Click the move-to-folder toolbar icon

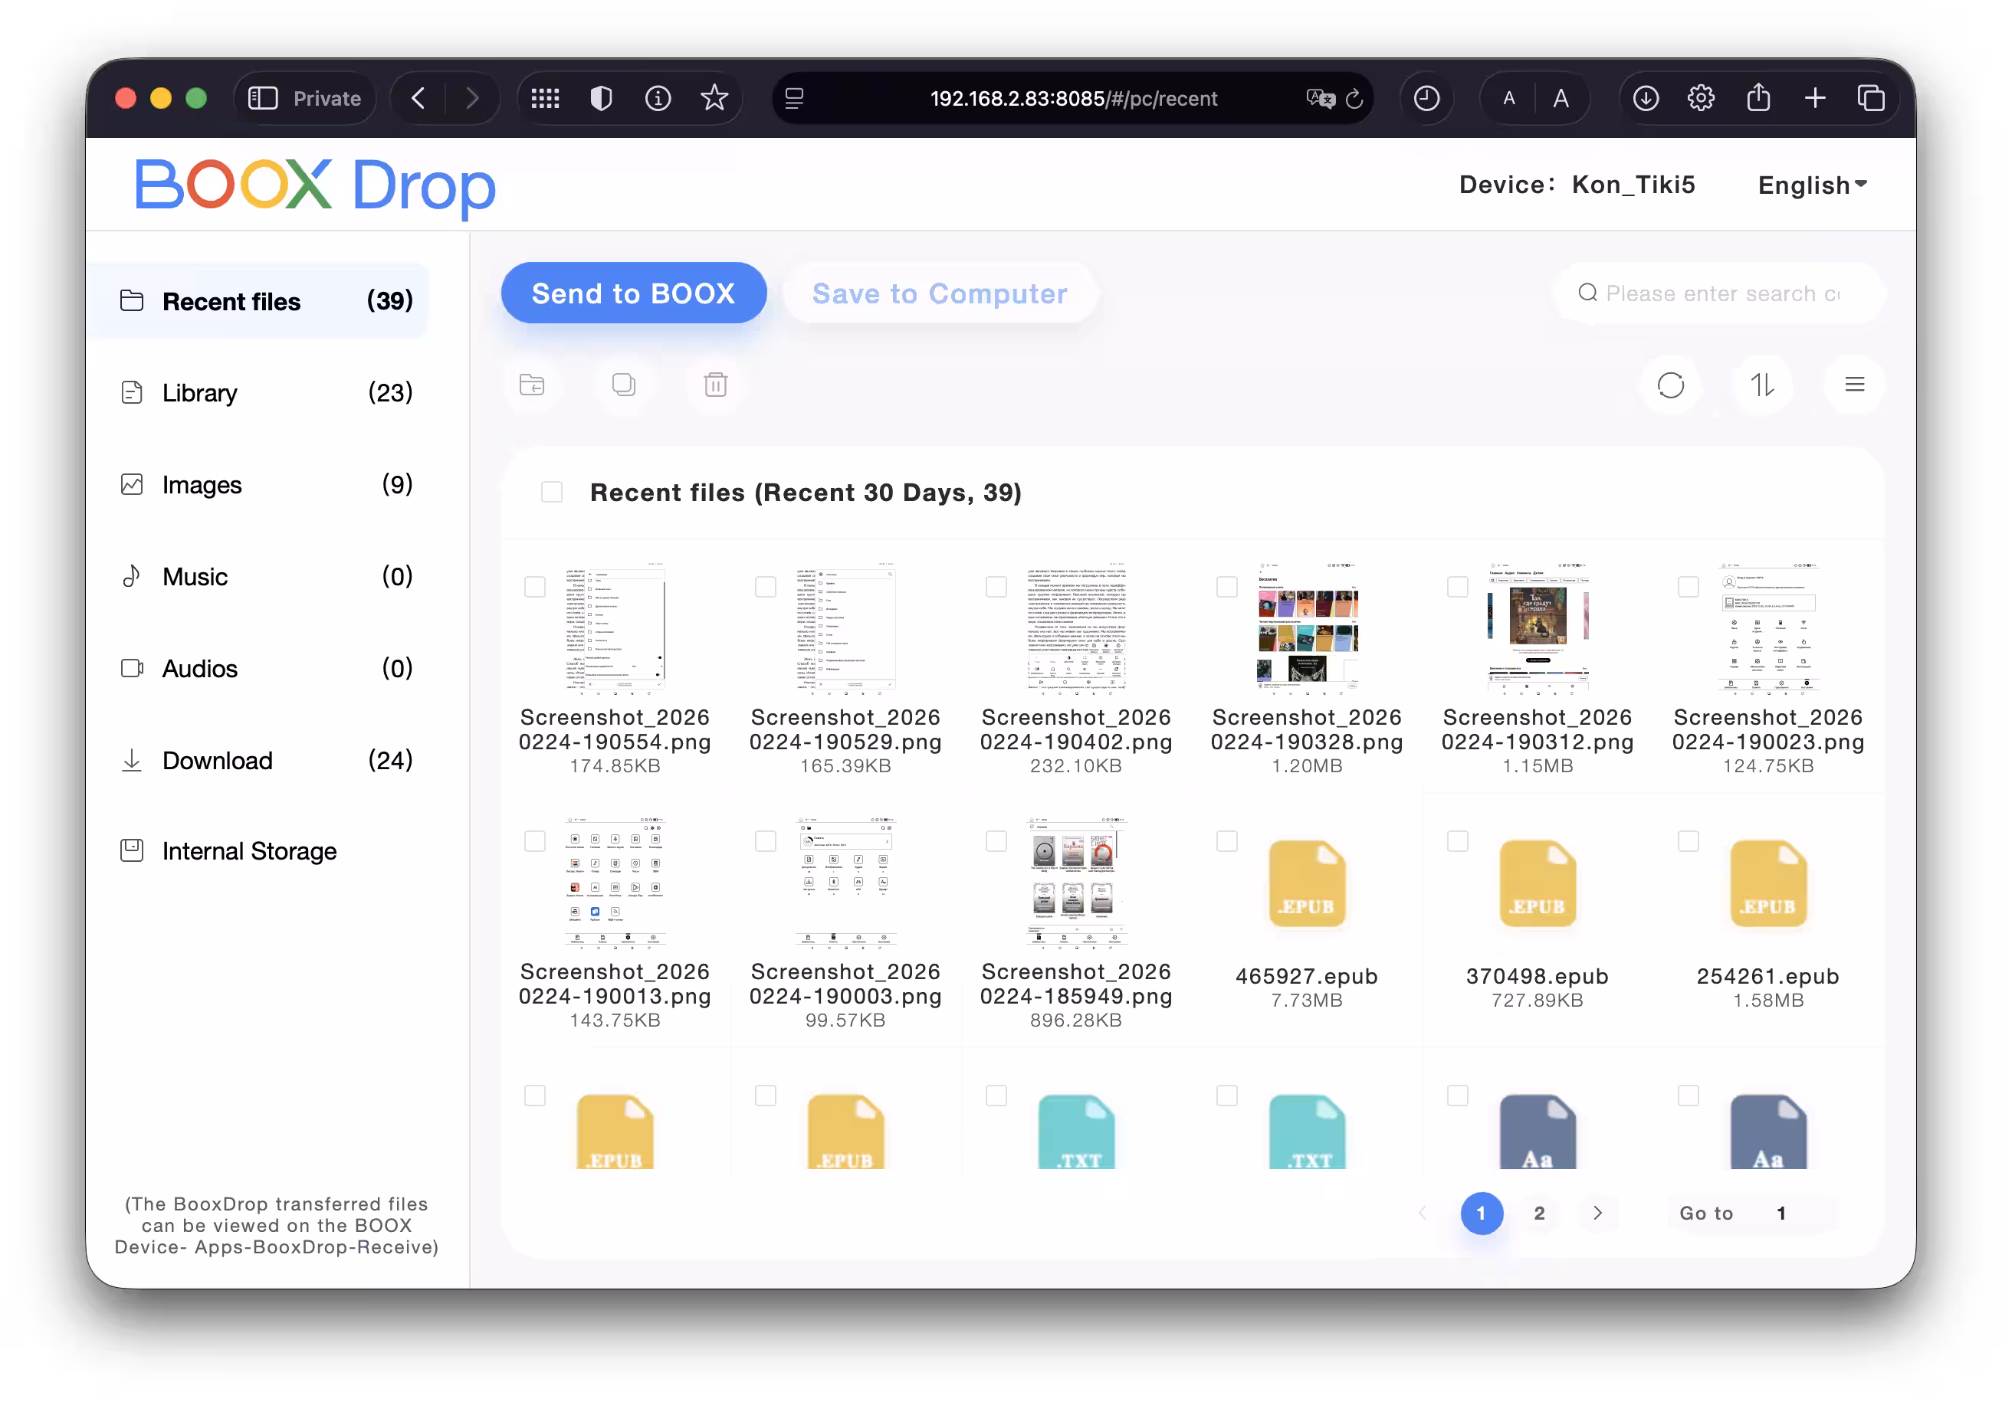(532, 385)
